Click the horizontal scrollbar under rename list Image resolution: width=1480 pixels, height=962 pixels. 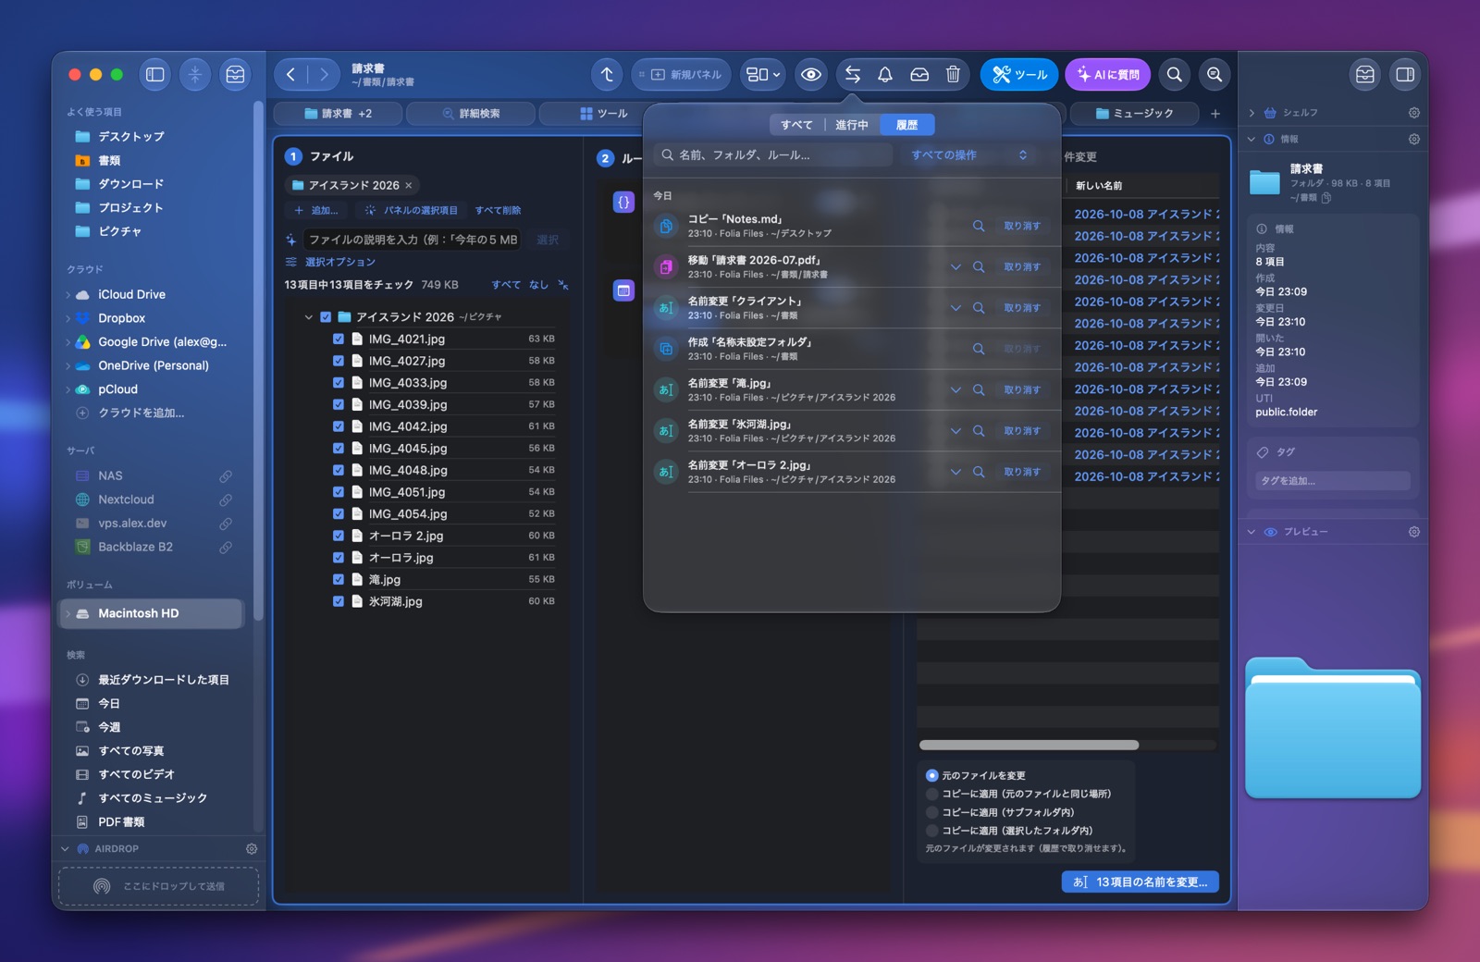tap(1029, 746)
